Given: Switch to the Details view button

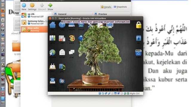Looking at the screenshot, I should click(106, 7).
